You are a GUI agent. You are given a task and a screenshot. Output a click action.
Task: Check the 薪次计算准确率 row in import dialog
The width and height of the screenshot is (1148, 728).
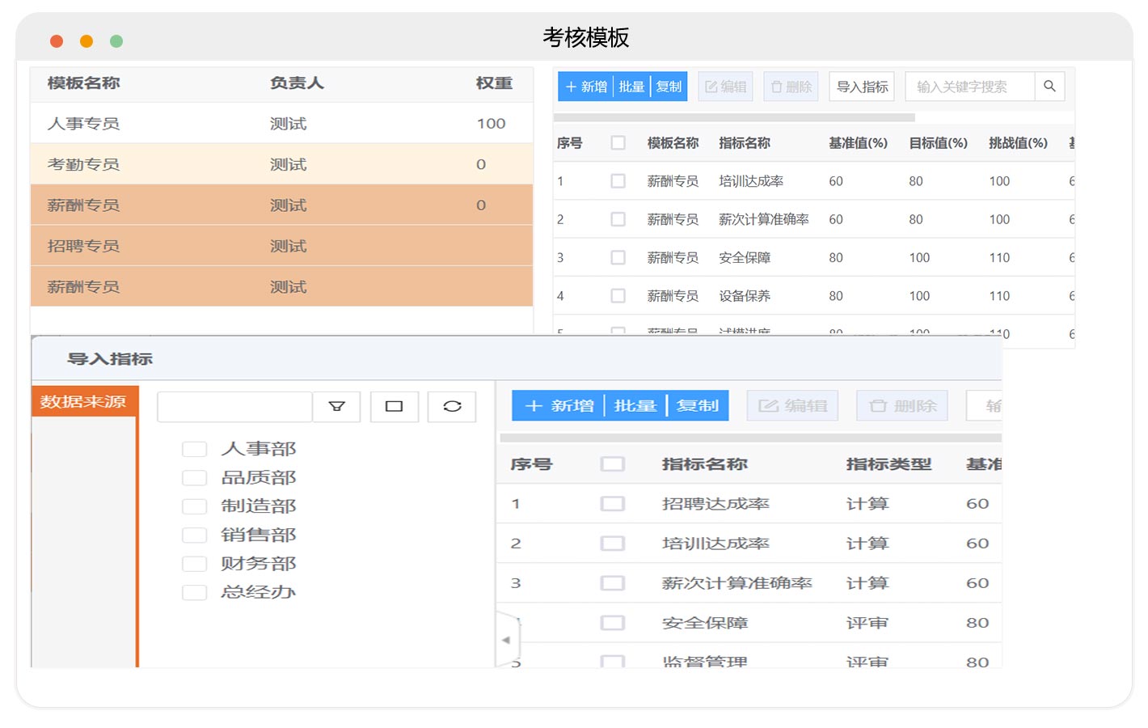point(613,583)
